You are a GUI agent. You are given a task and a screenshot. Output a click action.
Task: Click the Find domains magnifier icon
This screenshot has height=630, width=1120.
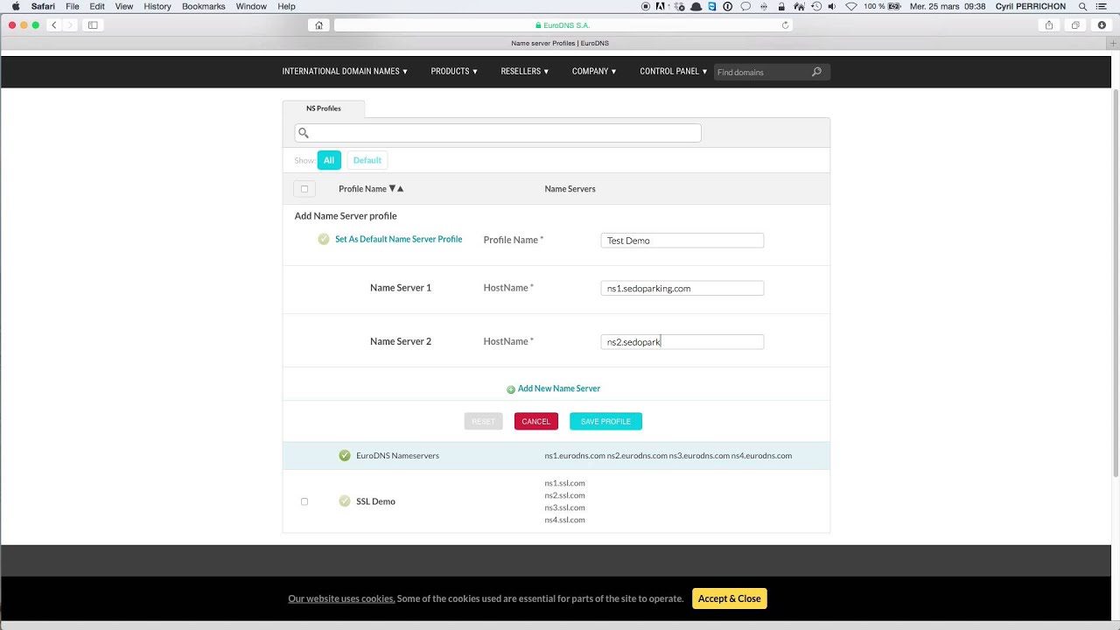click(816, 72)
